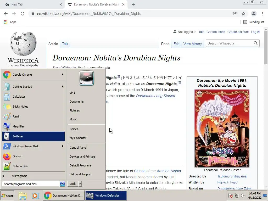The width and height of the screenshot is (268, 201).
Task: Open View history tab
Action: coord(193,44)
